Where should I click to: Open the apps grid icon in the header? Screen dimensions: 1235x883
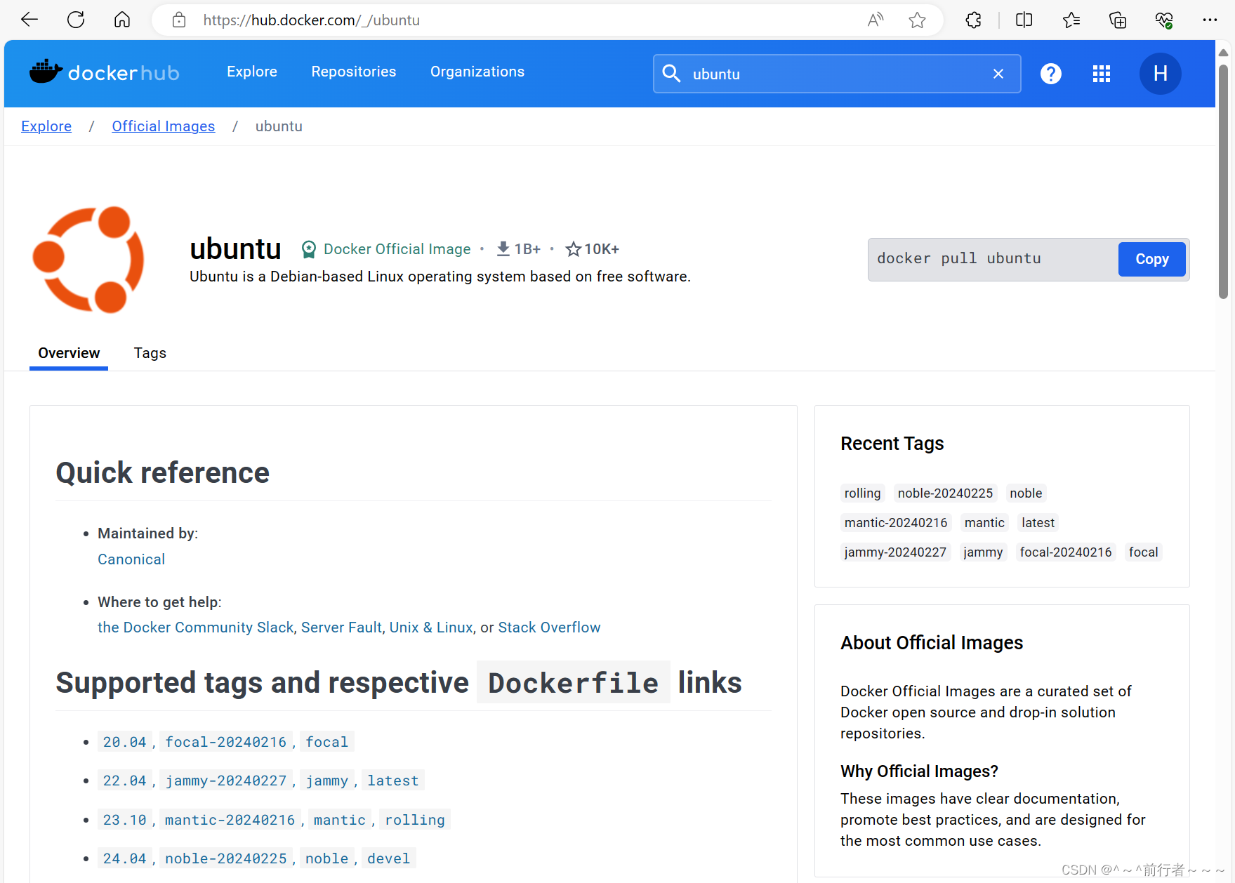point(1101,73)
